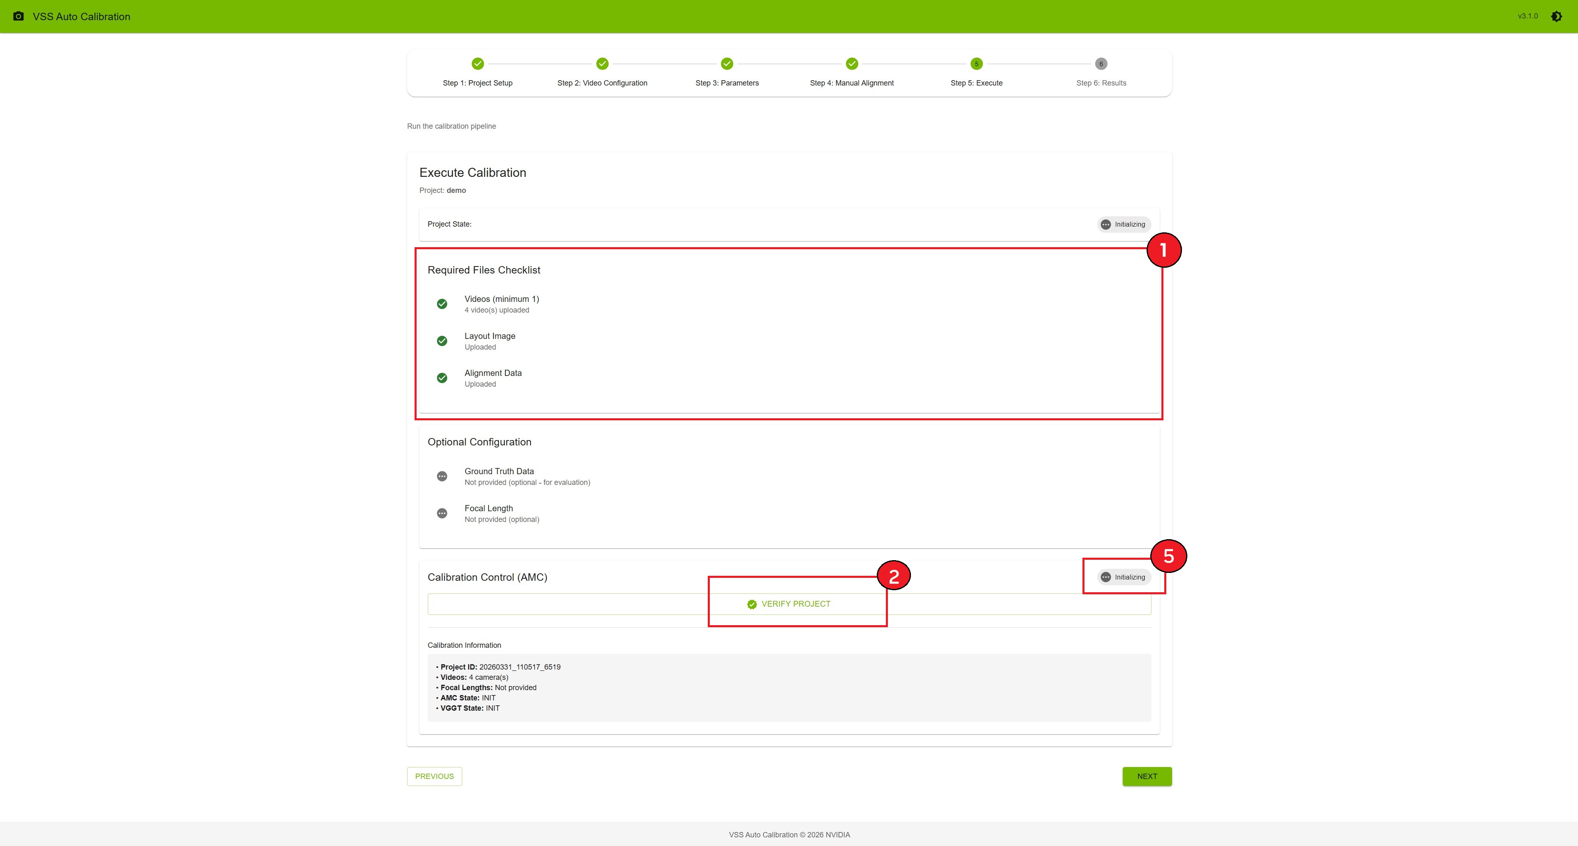Toggle dark mode with the theme icon
Viewport: 1578px width, 846px height.
tap(1557, 16)
